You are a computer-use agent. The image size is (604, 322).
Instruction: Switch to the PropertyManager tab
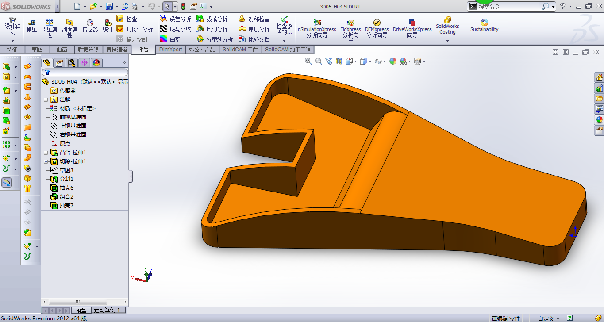point(59,63)
